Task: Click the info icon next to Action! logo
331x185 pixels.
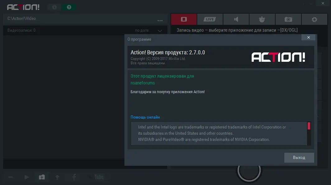Action: [x=54, y=7]
